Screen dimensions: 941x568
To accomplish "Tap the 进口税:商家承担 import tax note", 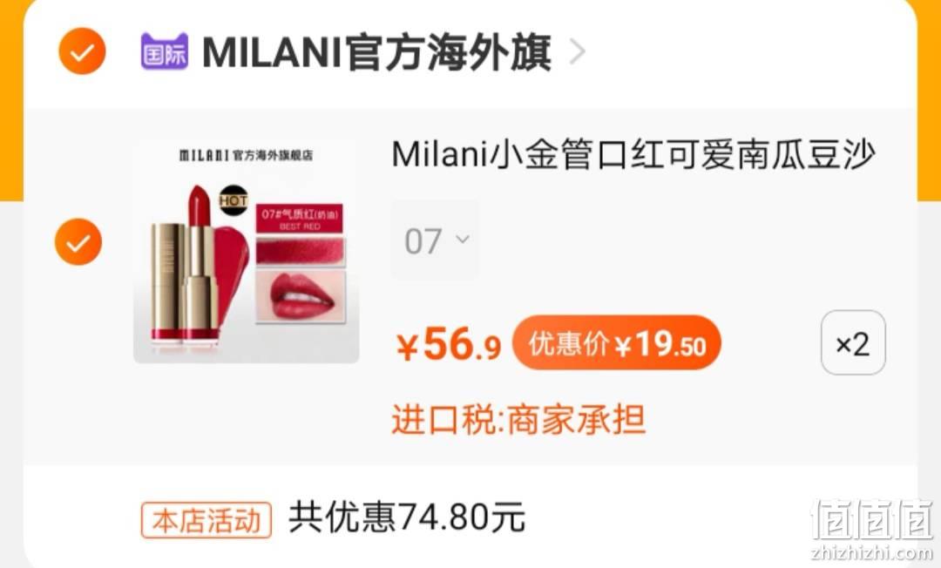I will coord(518,419).
